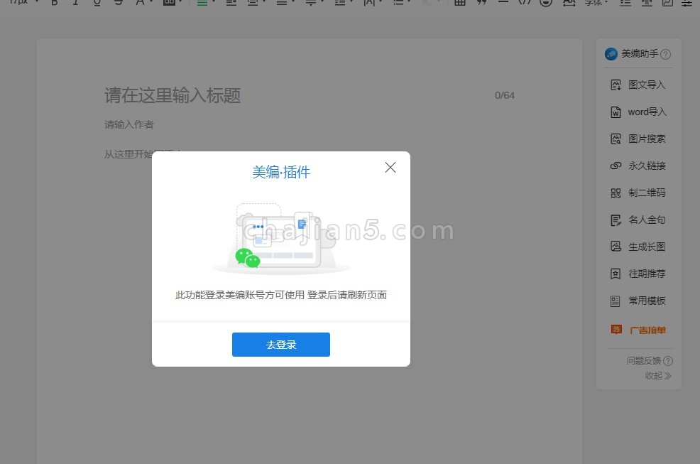Close the 美编·插件 dialog

tap(390, 168)
